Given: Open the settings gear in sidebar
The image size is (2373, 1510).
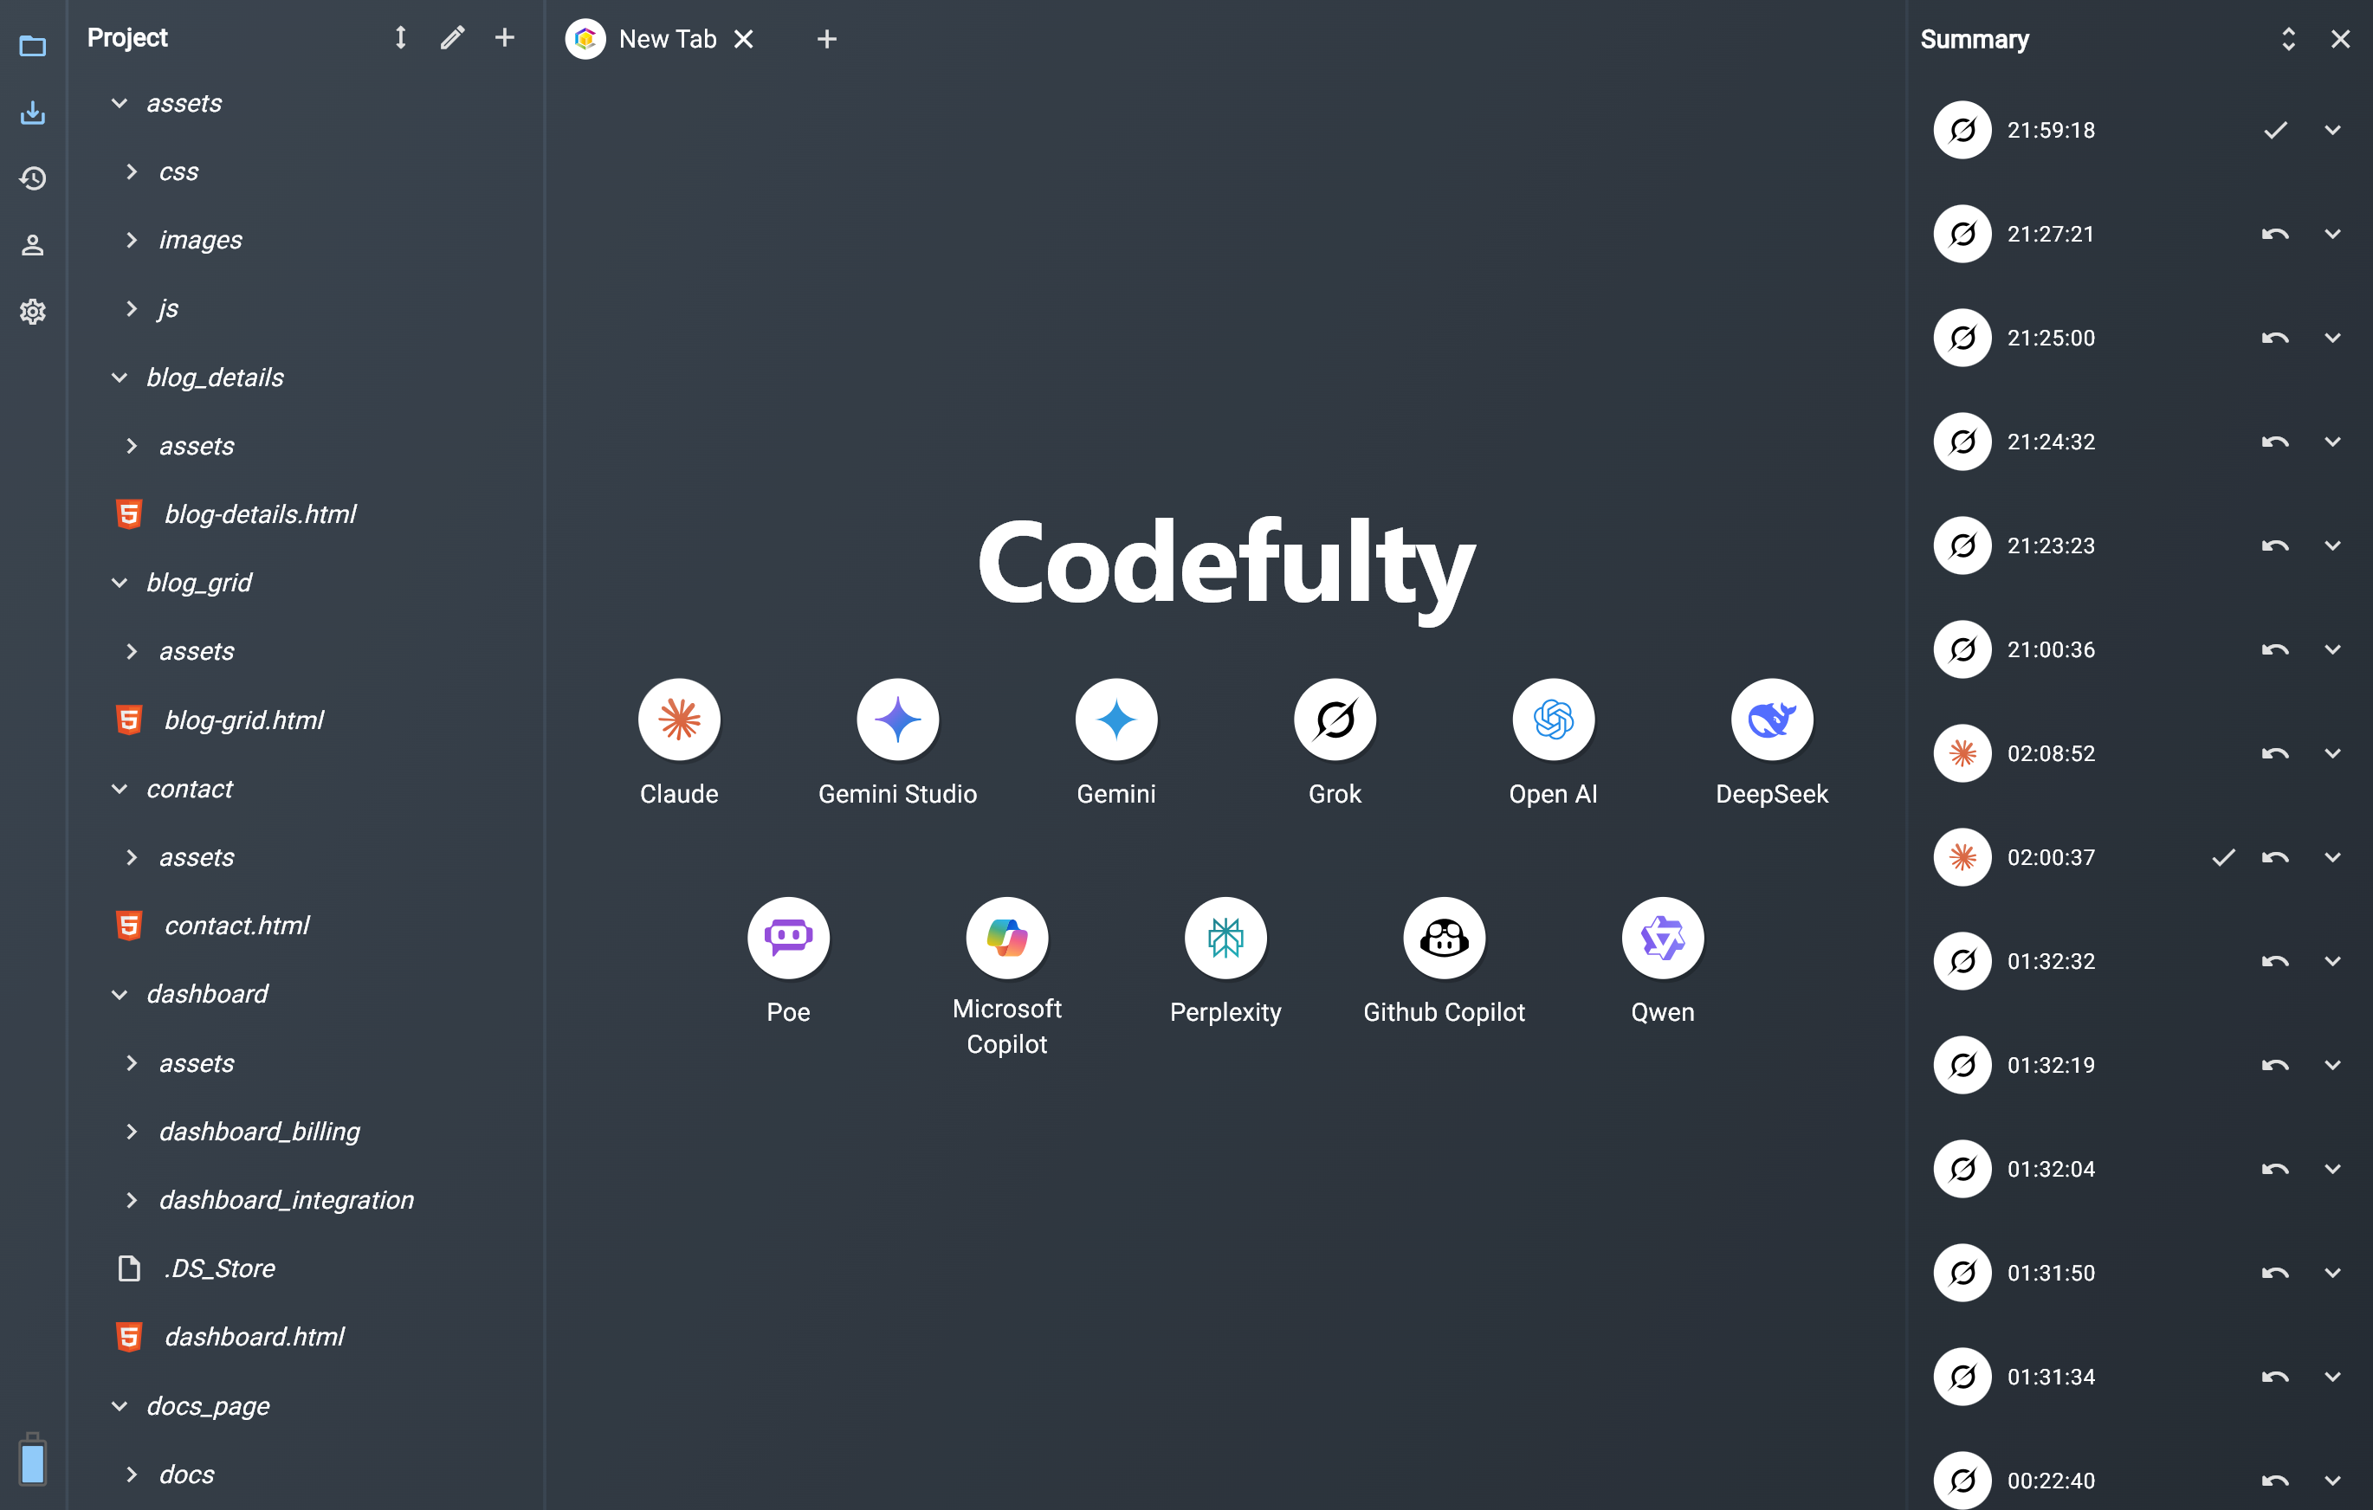Looking at the screenshot, I should tap(33, 311).
